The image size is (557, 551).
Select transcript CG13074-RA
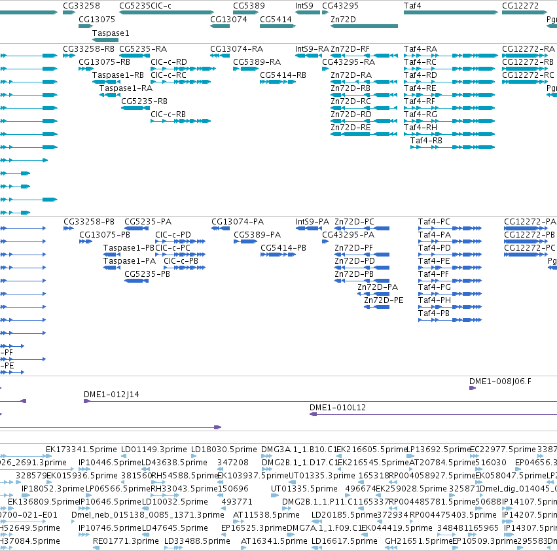[236, 48]
